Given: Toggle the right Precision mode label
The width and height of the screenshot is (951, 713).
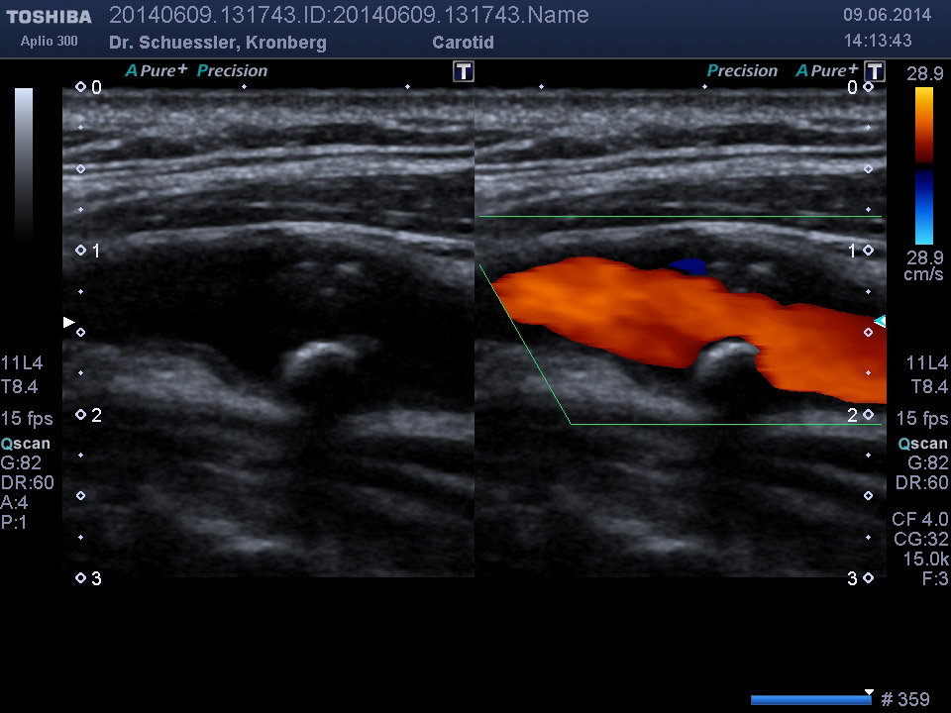Looking at the screenshot, I should pos(742,70).
